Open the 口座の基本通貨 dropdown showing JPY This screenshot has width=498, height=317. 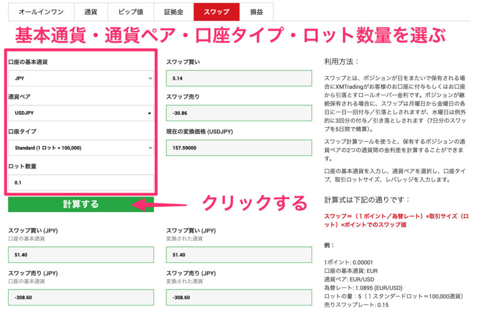point(81,77)
